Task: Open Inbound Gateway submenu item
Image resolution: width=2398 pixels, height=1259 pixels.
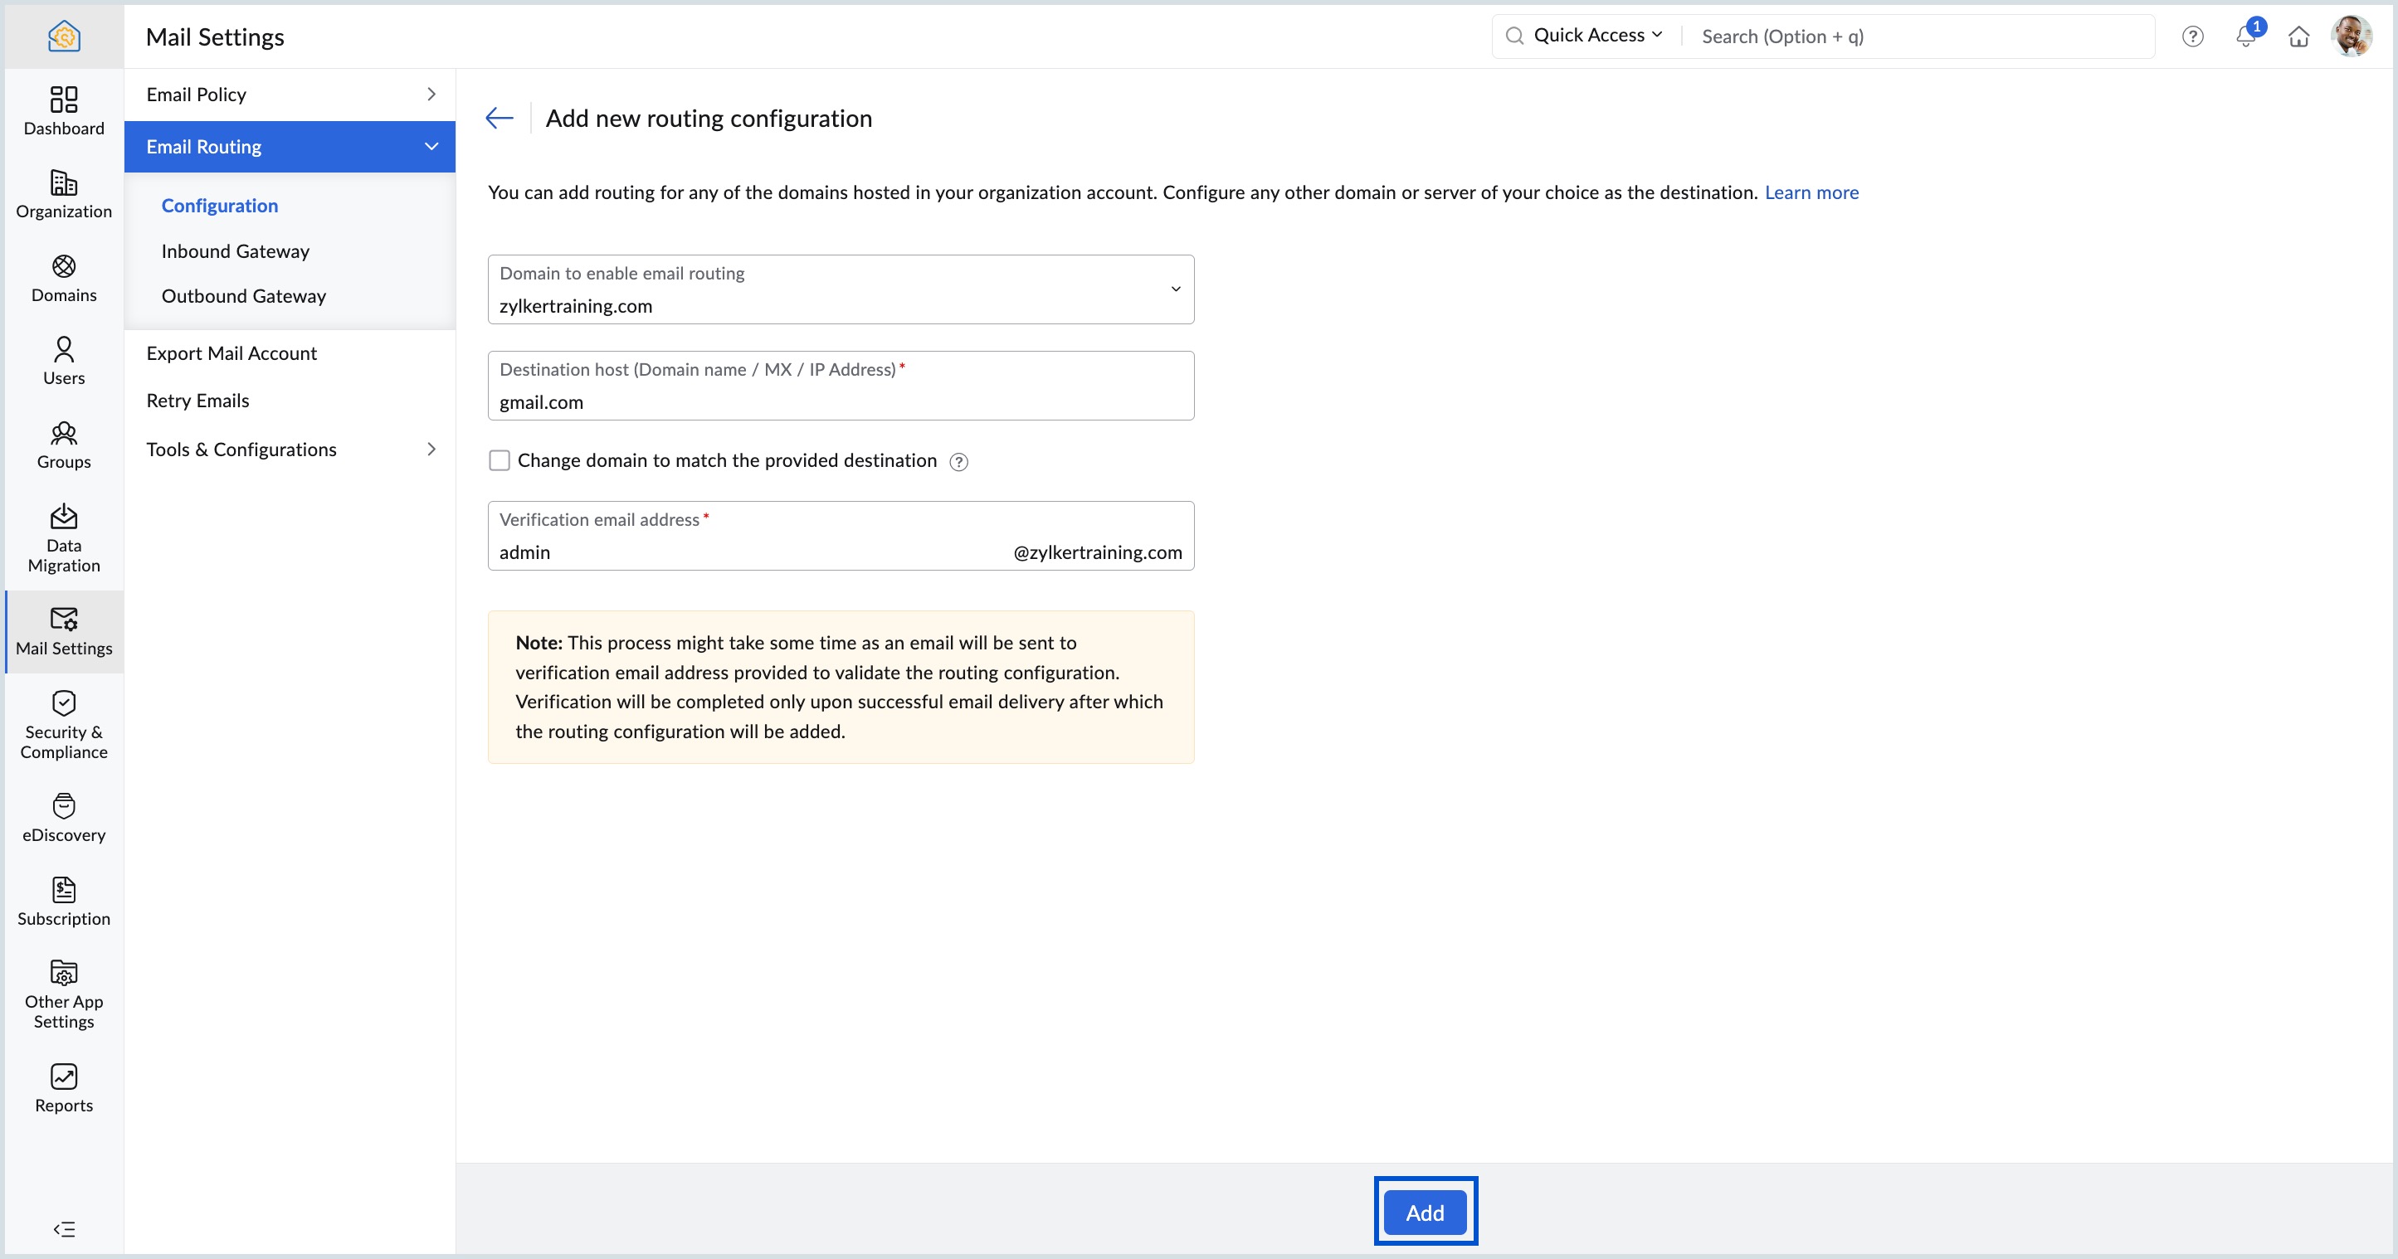Action: click(235, 250)
